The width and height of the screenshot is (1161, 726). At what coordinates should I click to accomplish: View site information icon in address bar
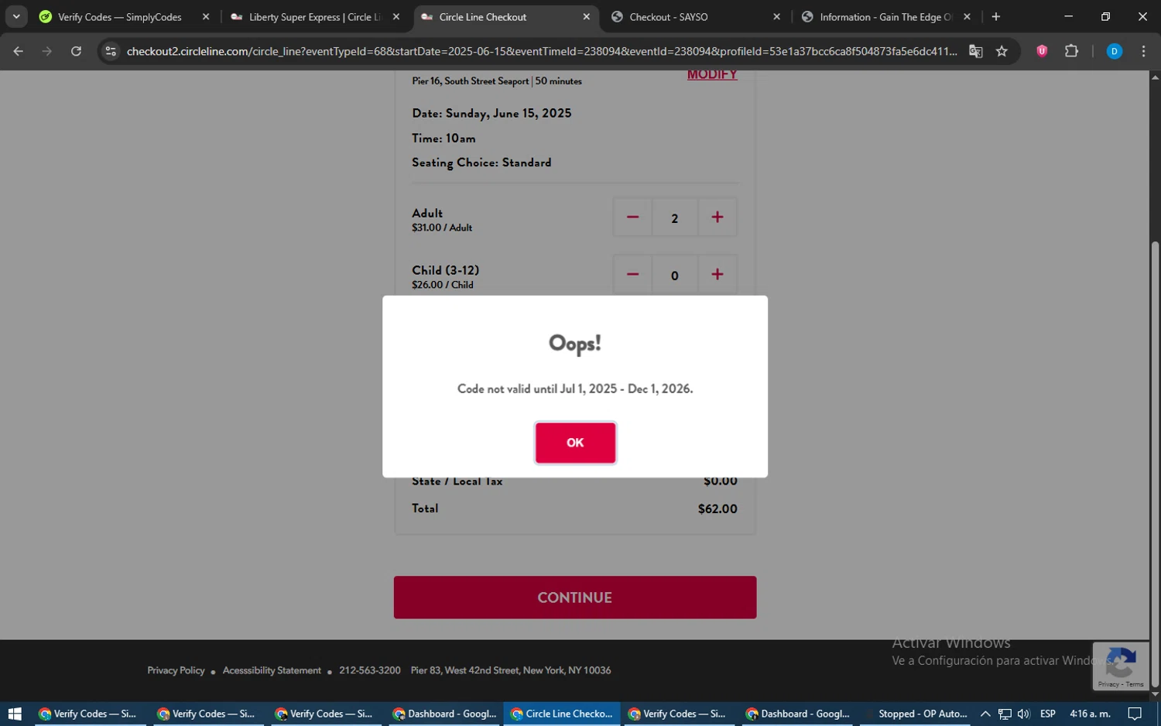111,51
